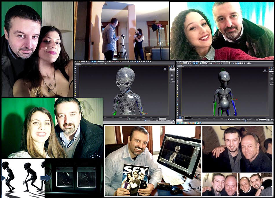275x198 pixels.
Task: Toggle Window/Crossing selection in shaded alien window
Action: coord(194,63)
